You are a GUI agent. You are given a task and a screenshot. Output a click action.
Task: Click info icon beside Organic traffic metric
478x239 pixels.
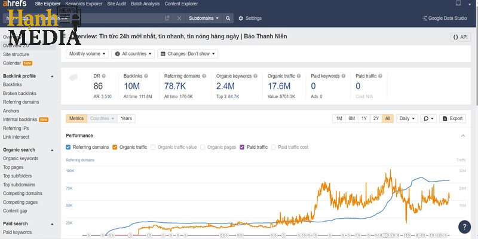[x=299, y=76]
